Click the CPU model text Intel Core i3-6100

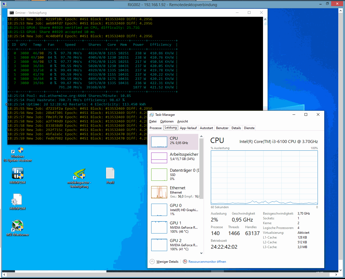(x=278, y=142)
